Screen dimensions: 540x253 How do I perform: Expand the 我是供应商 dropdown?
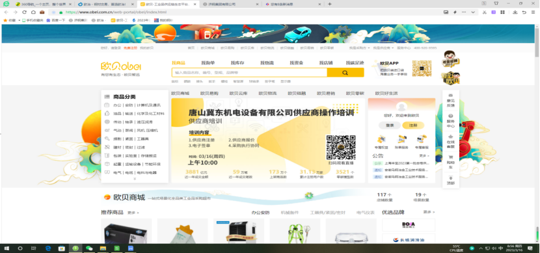(383, 48)
